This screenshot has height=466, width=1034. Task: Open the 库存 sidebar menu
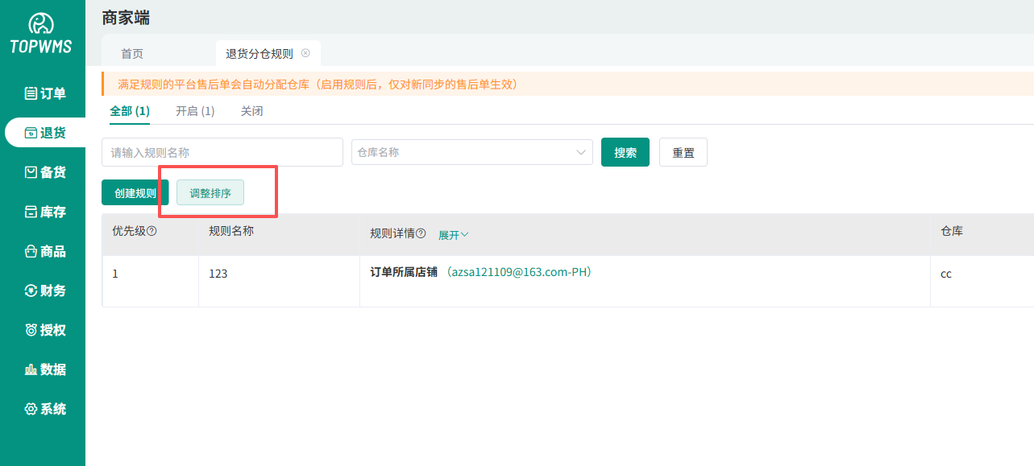point(45,212)
